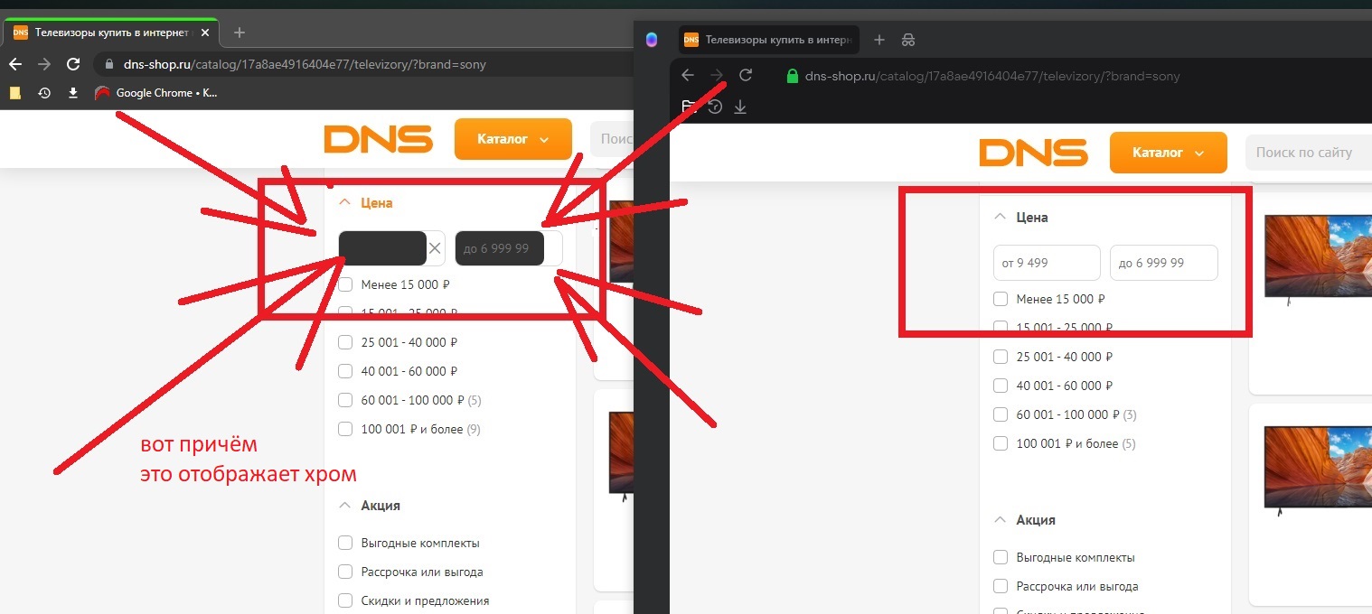Click the Alice assistant icon in right browser
Viewport: 1372px width, 614px height.
(x=652, y=40)
